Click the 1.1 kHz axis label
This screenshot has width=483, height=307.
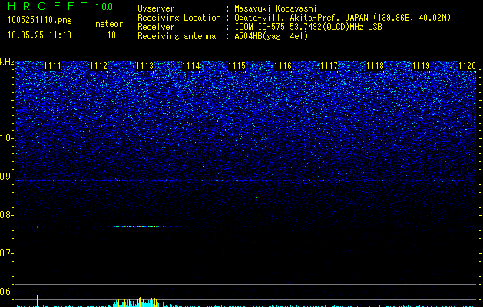7,100
